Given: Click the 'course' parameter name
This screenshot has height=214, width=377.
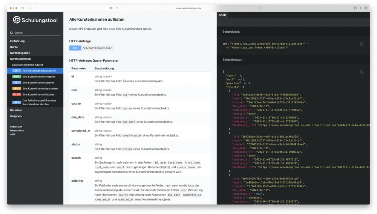Looking at the screenshot, I should [76, 104].
